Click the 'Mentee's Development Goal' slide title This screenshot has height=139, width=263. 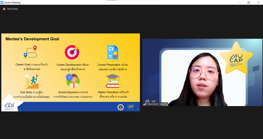(x=32, y=39)
